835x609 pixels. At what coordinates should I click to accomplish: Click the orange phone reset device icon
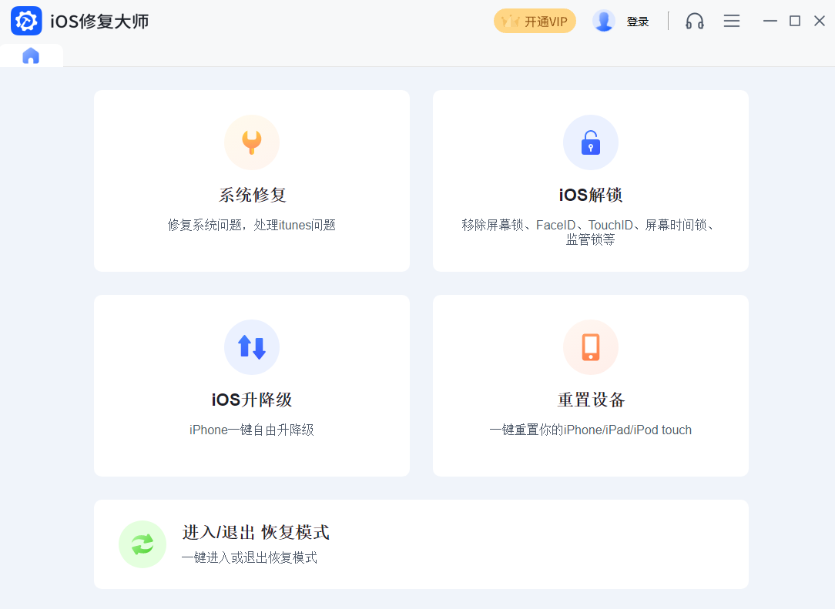tap(591, 347)
